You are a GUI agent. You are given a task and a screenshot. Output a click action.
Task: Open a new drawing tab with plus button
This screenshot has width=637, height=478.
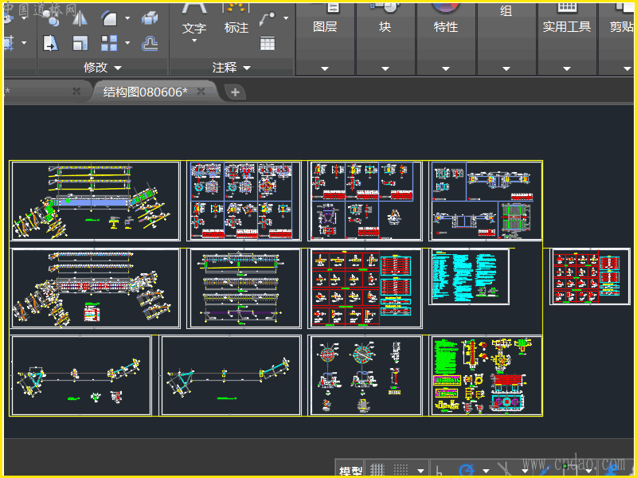click(x=235, y=92)
